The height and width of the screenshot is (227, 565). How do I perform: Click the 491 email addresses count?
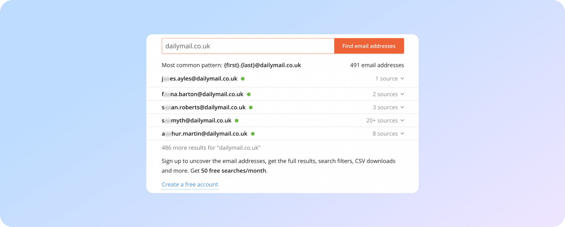tap(377, 65)
